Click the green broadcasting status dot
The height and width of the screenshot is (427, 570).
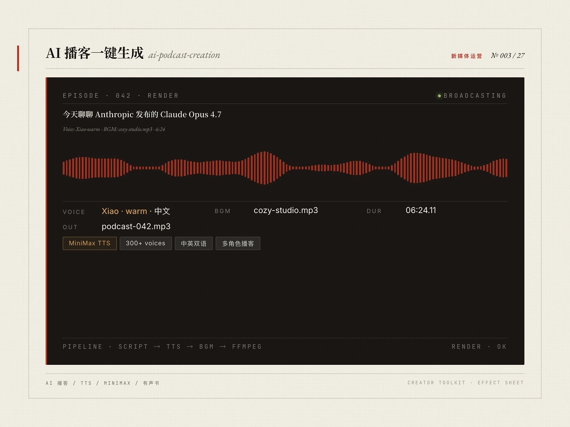tap(439, 96)
